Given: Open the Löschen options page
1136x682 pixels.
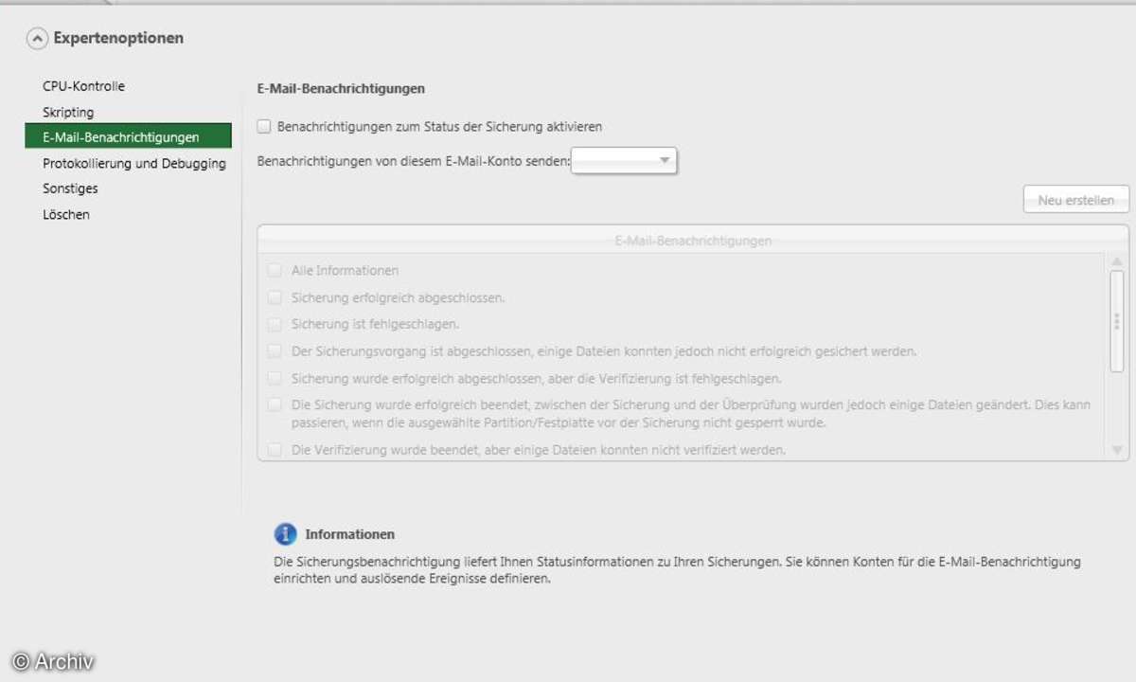Looking at the screenshot, I should pos(66,214).
